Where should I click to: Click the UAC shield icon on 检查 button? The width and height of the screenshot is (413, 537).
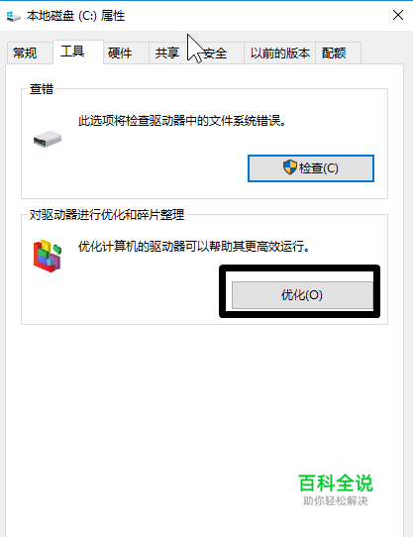pos(290,167)
